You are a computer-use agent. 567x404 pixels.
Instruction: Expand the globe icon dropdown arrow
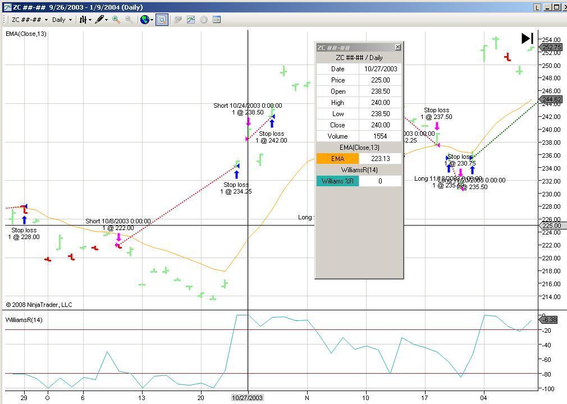pyautogui.click(x=152, y=20)
